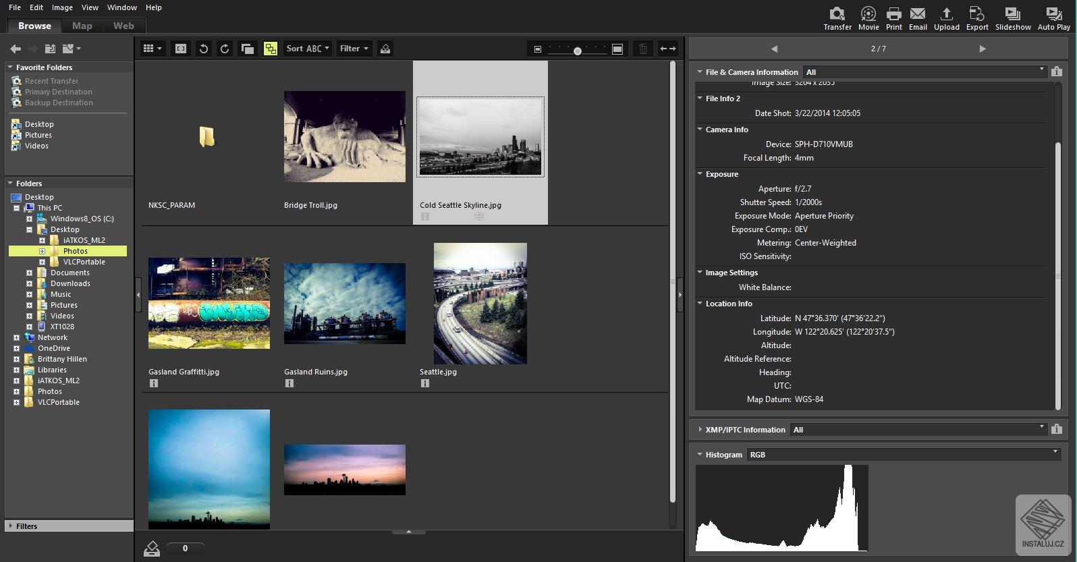1077x562 pixels.
Task: Select the Bridge Troll.jpg thumbnail
Action: (344, 137)
